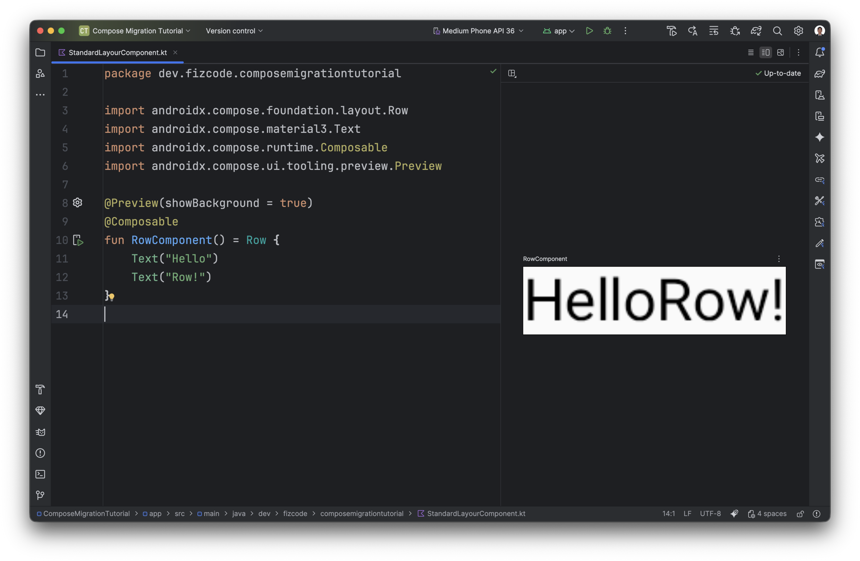Viewport: 860px width, 561px height.
Task: Open Running Devices icon in right sidebar
Action: coord(820,116)
